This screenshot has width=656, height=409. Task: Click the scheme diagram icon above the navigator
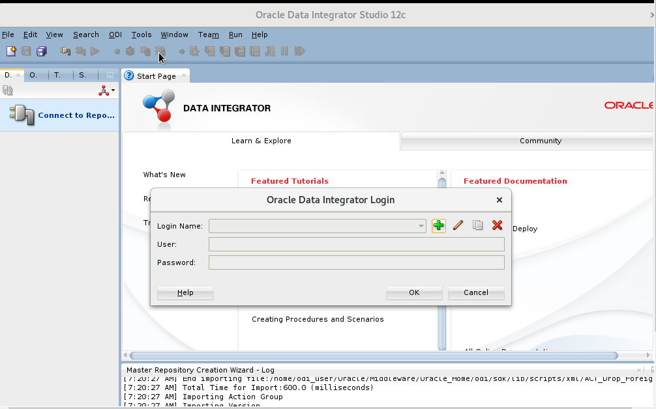point(103,91)
